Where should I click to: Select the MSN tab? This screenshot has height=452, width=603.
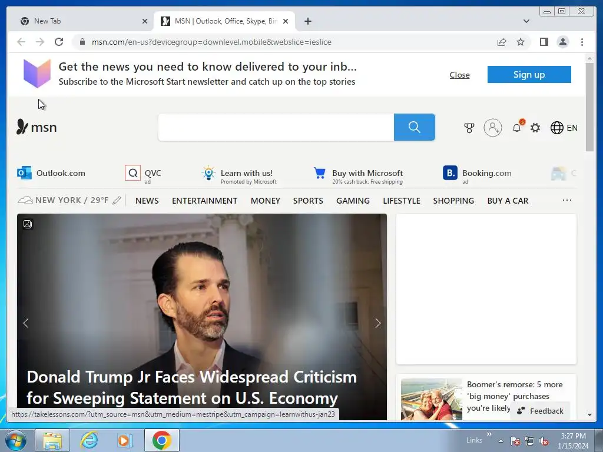tap(224, 21)
